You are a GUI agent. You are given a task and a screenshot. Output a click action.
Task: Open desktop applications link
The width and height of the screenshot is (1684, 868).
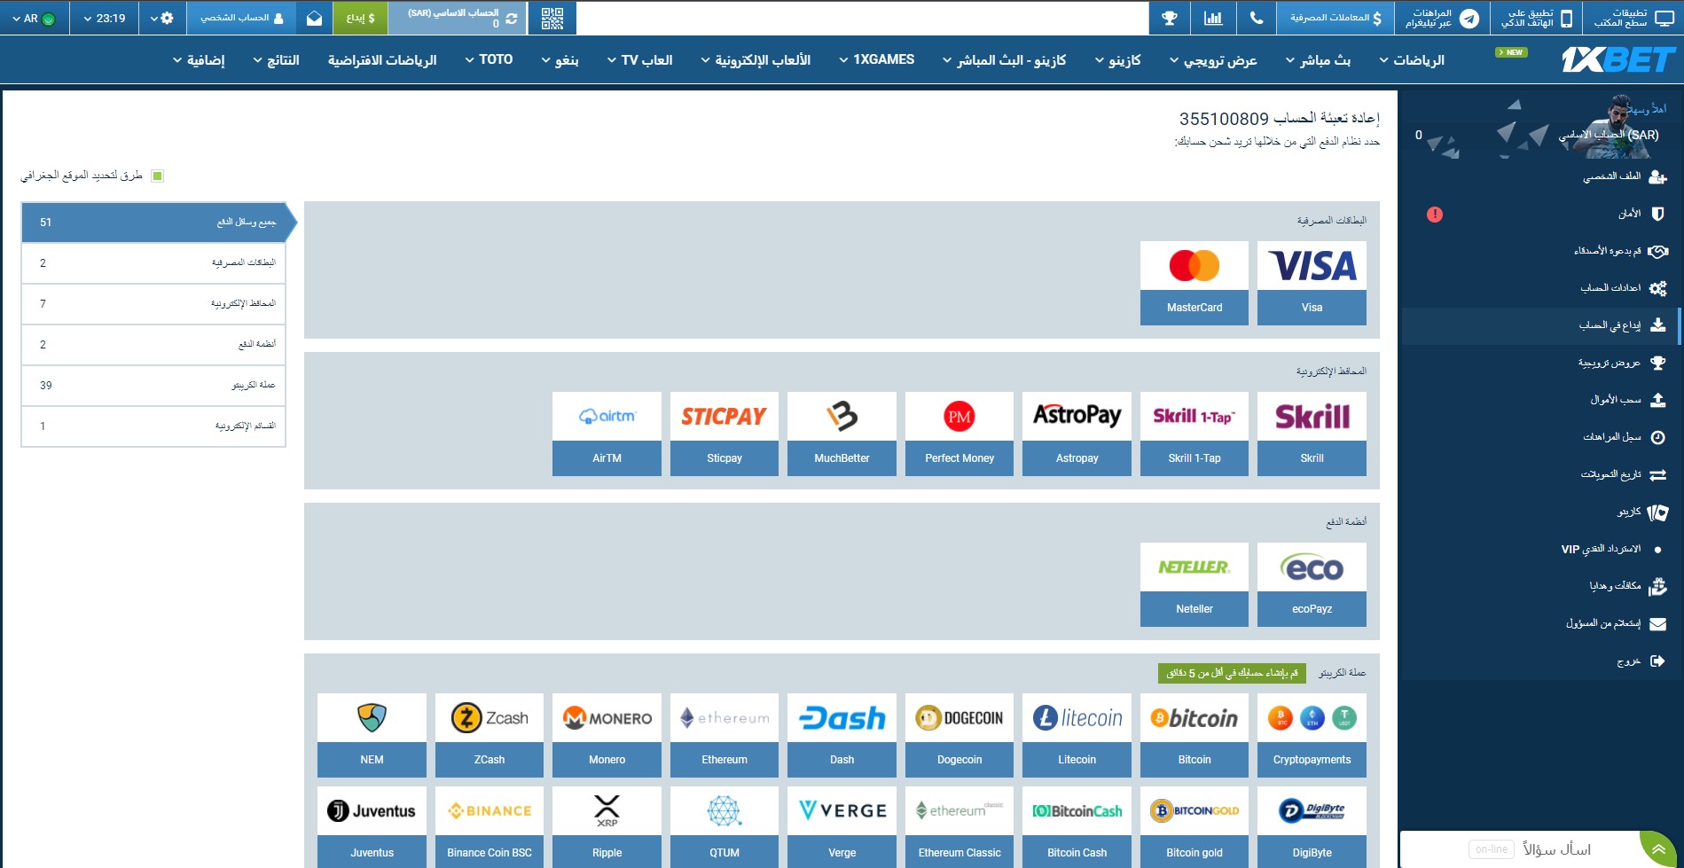point(1633,19)
